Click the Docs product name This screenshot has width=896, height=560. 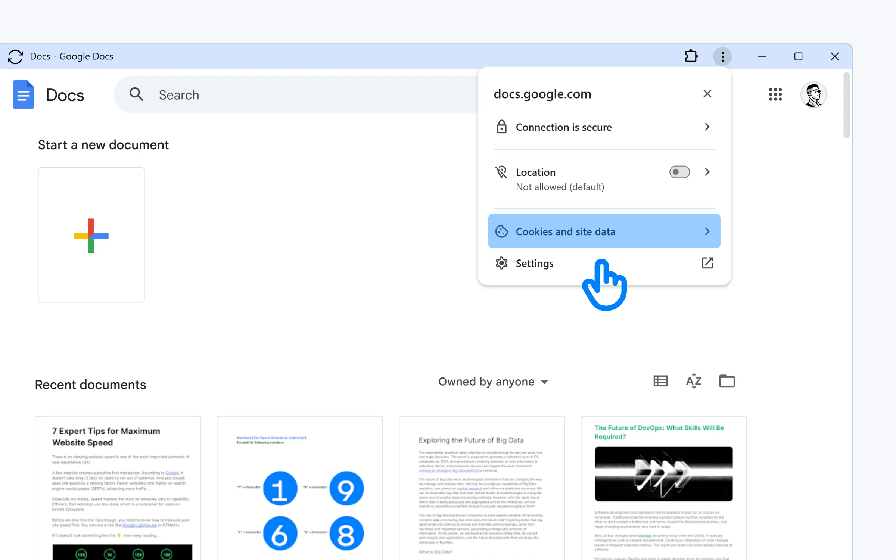(65, 95)
